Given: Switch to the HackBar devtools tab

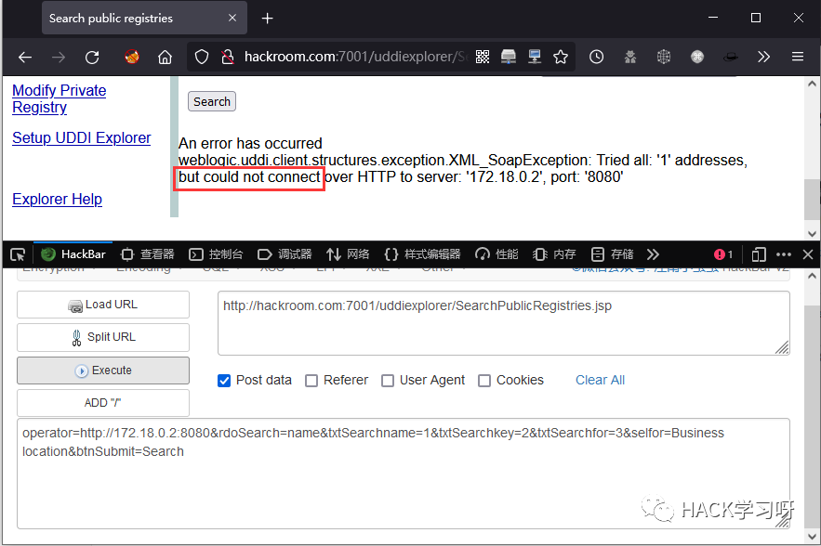Looking at the screenshot, I should (73, 254).
